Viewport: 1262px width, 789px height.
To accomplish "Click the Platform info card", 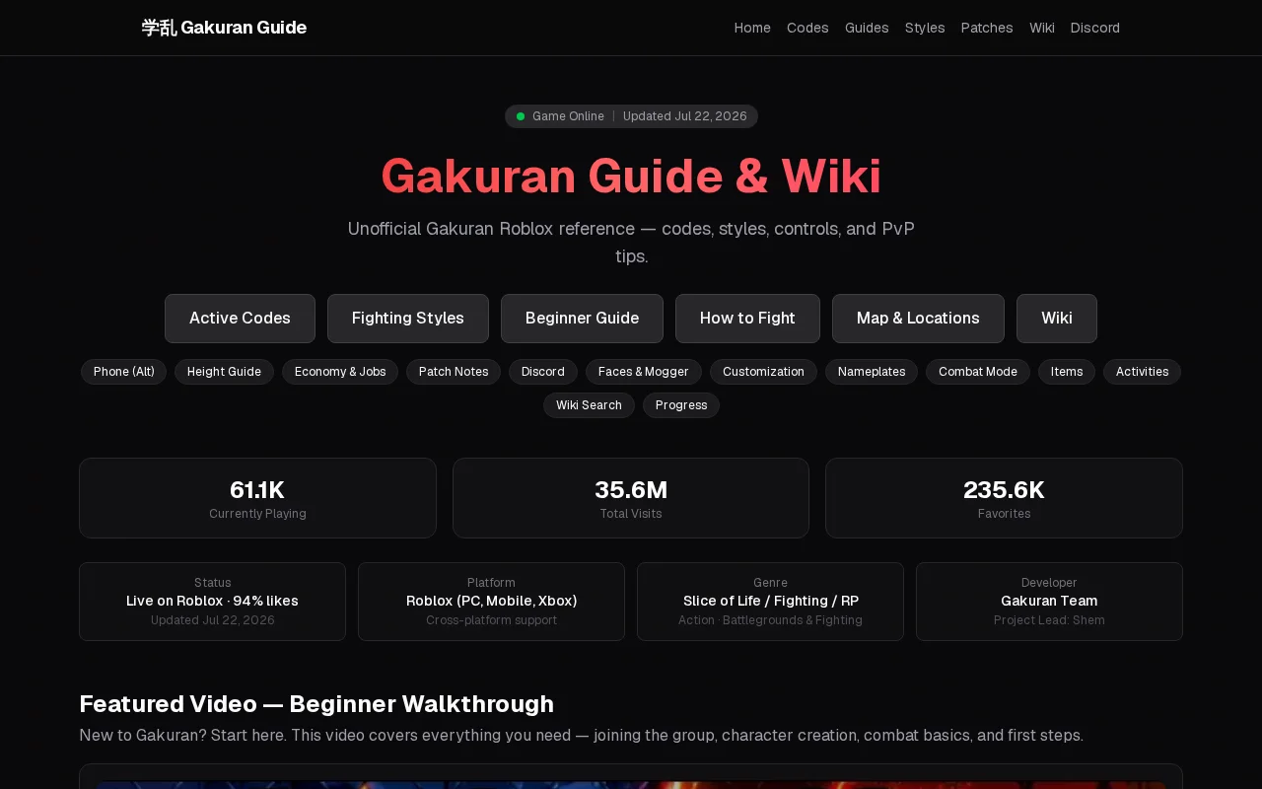I will click(x=491, y=602).
